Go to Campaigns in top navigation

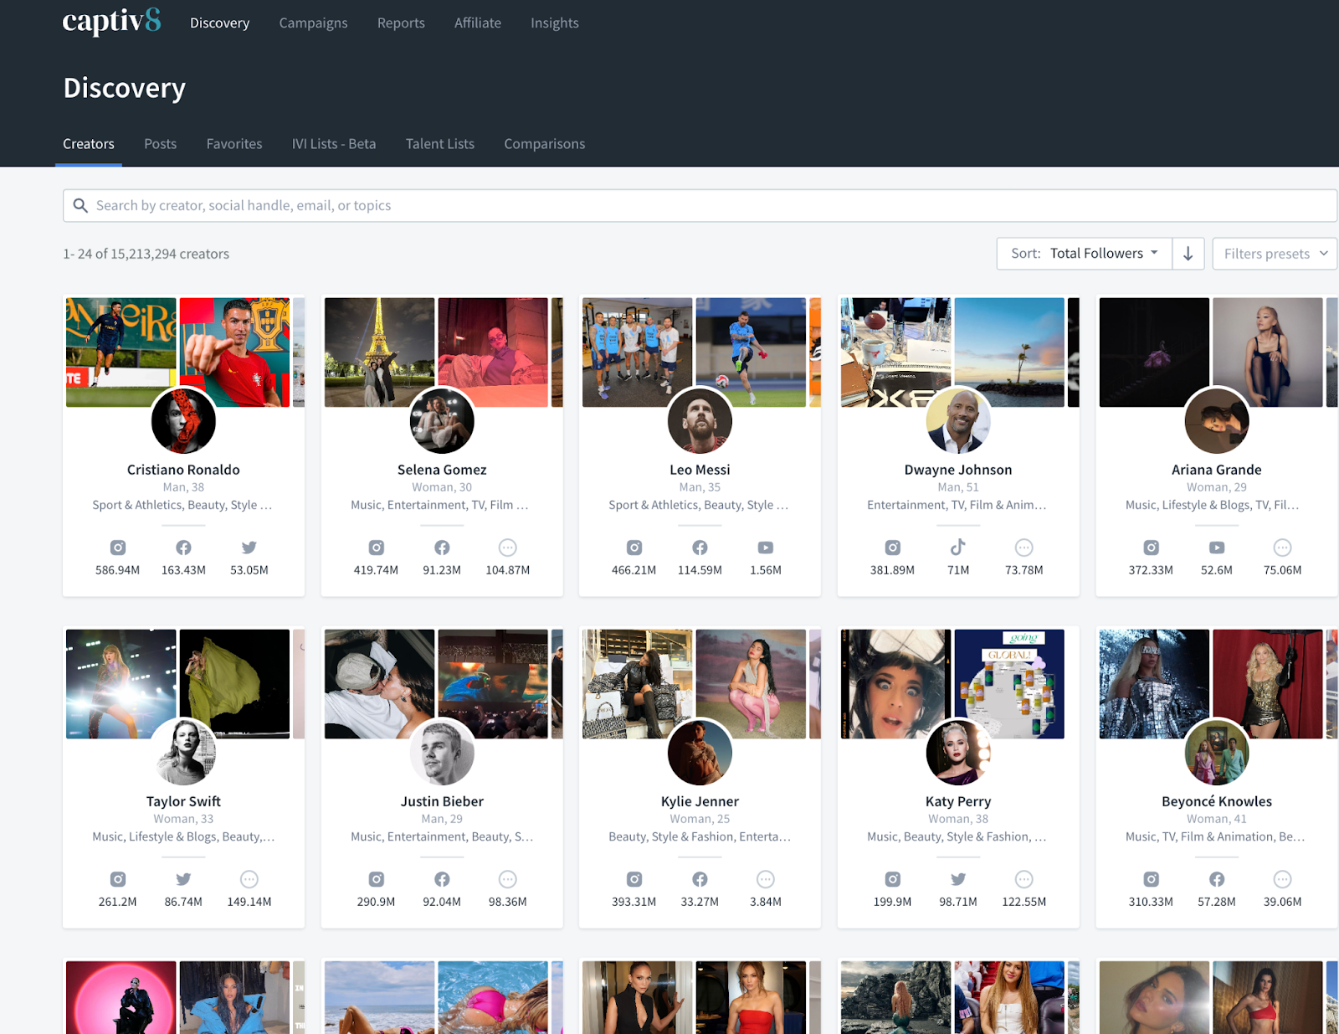coord(313,23)
